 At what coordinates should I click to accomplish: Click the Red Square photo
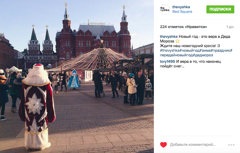pos(77,76)
